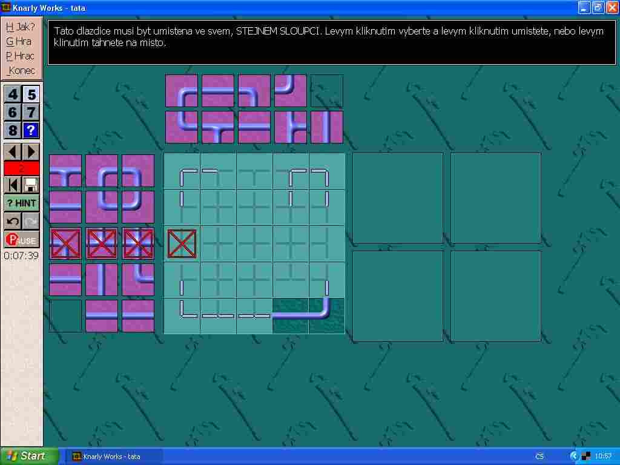Pick top tray first-row third tile, left-down corner

point(254,91)
